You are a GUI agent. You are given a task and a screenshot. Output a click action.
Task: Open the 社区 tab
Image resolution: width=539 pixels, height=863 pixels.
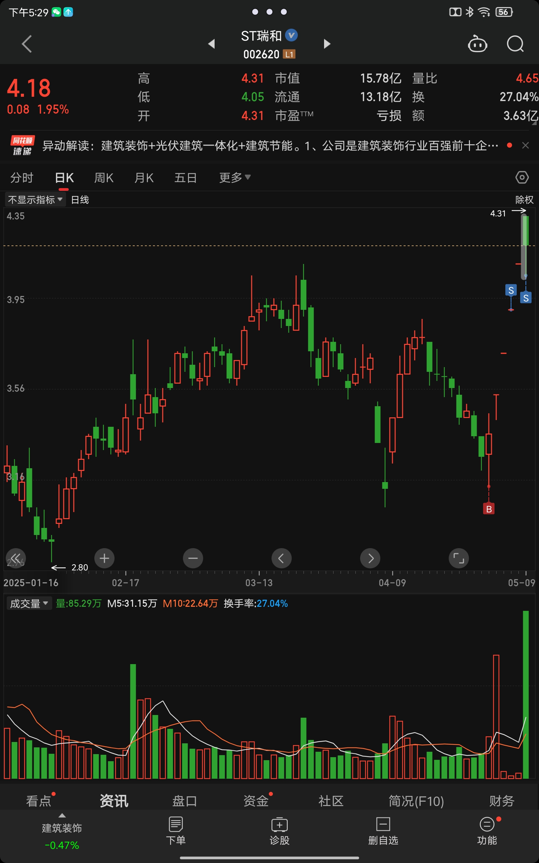pyautogui.click(x=331, y=801)
